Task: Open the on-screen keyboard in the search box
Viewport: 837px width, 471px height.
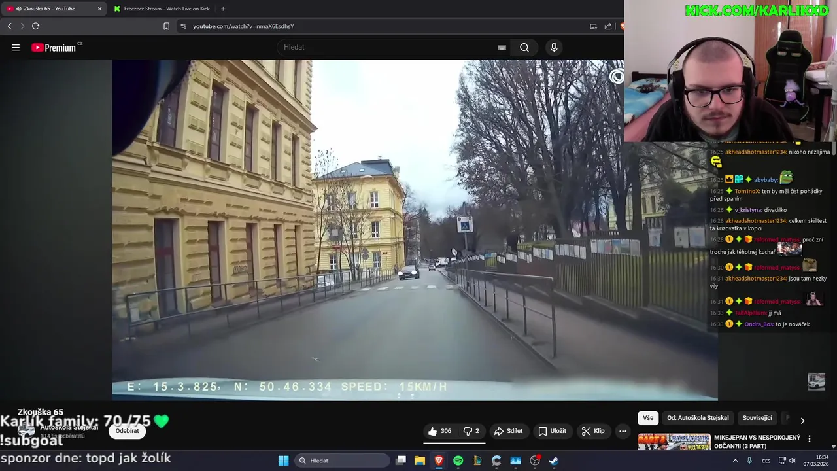Action: 502,48
